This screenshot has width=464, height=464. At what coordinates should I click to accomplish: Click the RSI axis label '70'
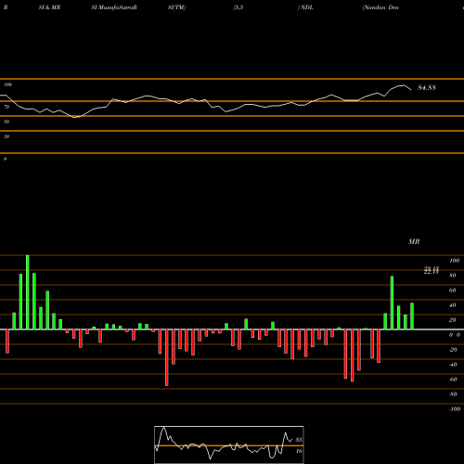point(6,107)
